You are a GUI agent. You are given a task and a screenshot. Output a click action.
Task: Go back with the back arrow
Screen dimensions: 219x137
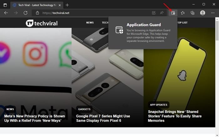tap(6, 13)
